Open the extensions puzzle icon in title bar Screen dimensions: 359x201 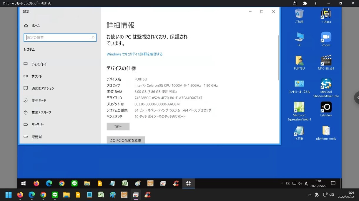coord(305,3)
